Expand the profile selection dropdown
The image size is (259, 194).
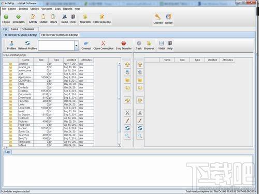click(x=76, y=46)
